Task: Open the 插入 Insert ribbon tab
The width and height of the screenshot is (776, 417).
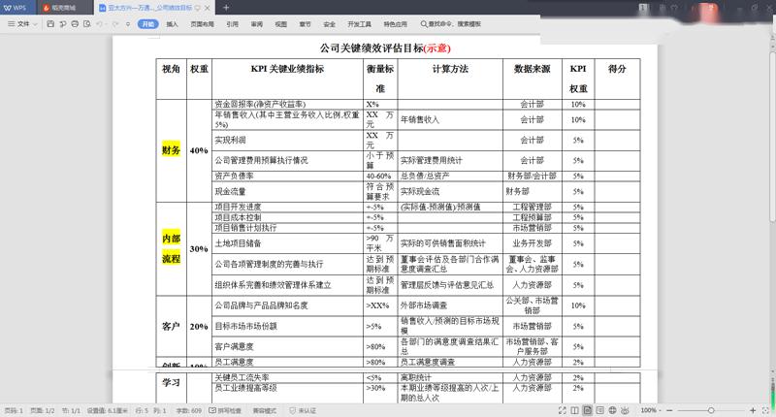Action: point(172,23)
